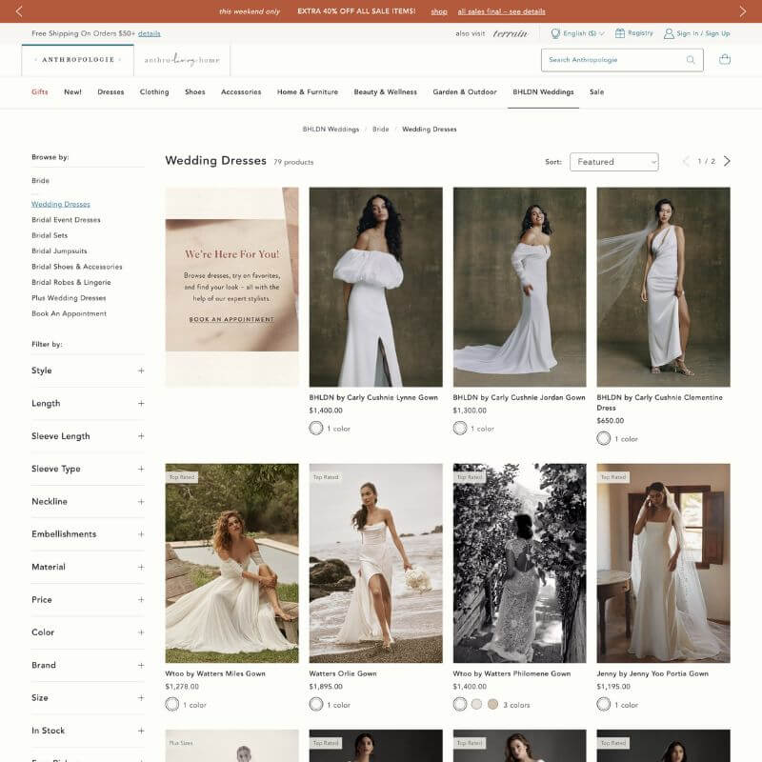Viewport: 762px width, 762px height.
Task: Open Bridal Jumpsuits category
Action: click(x=59, y=251)
